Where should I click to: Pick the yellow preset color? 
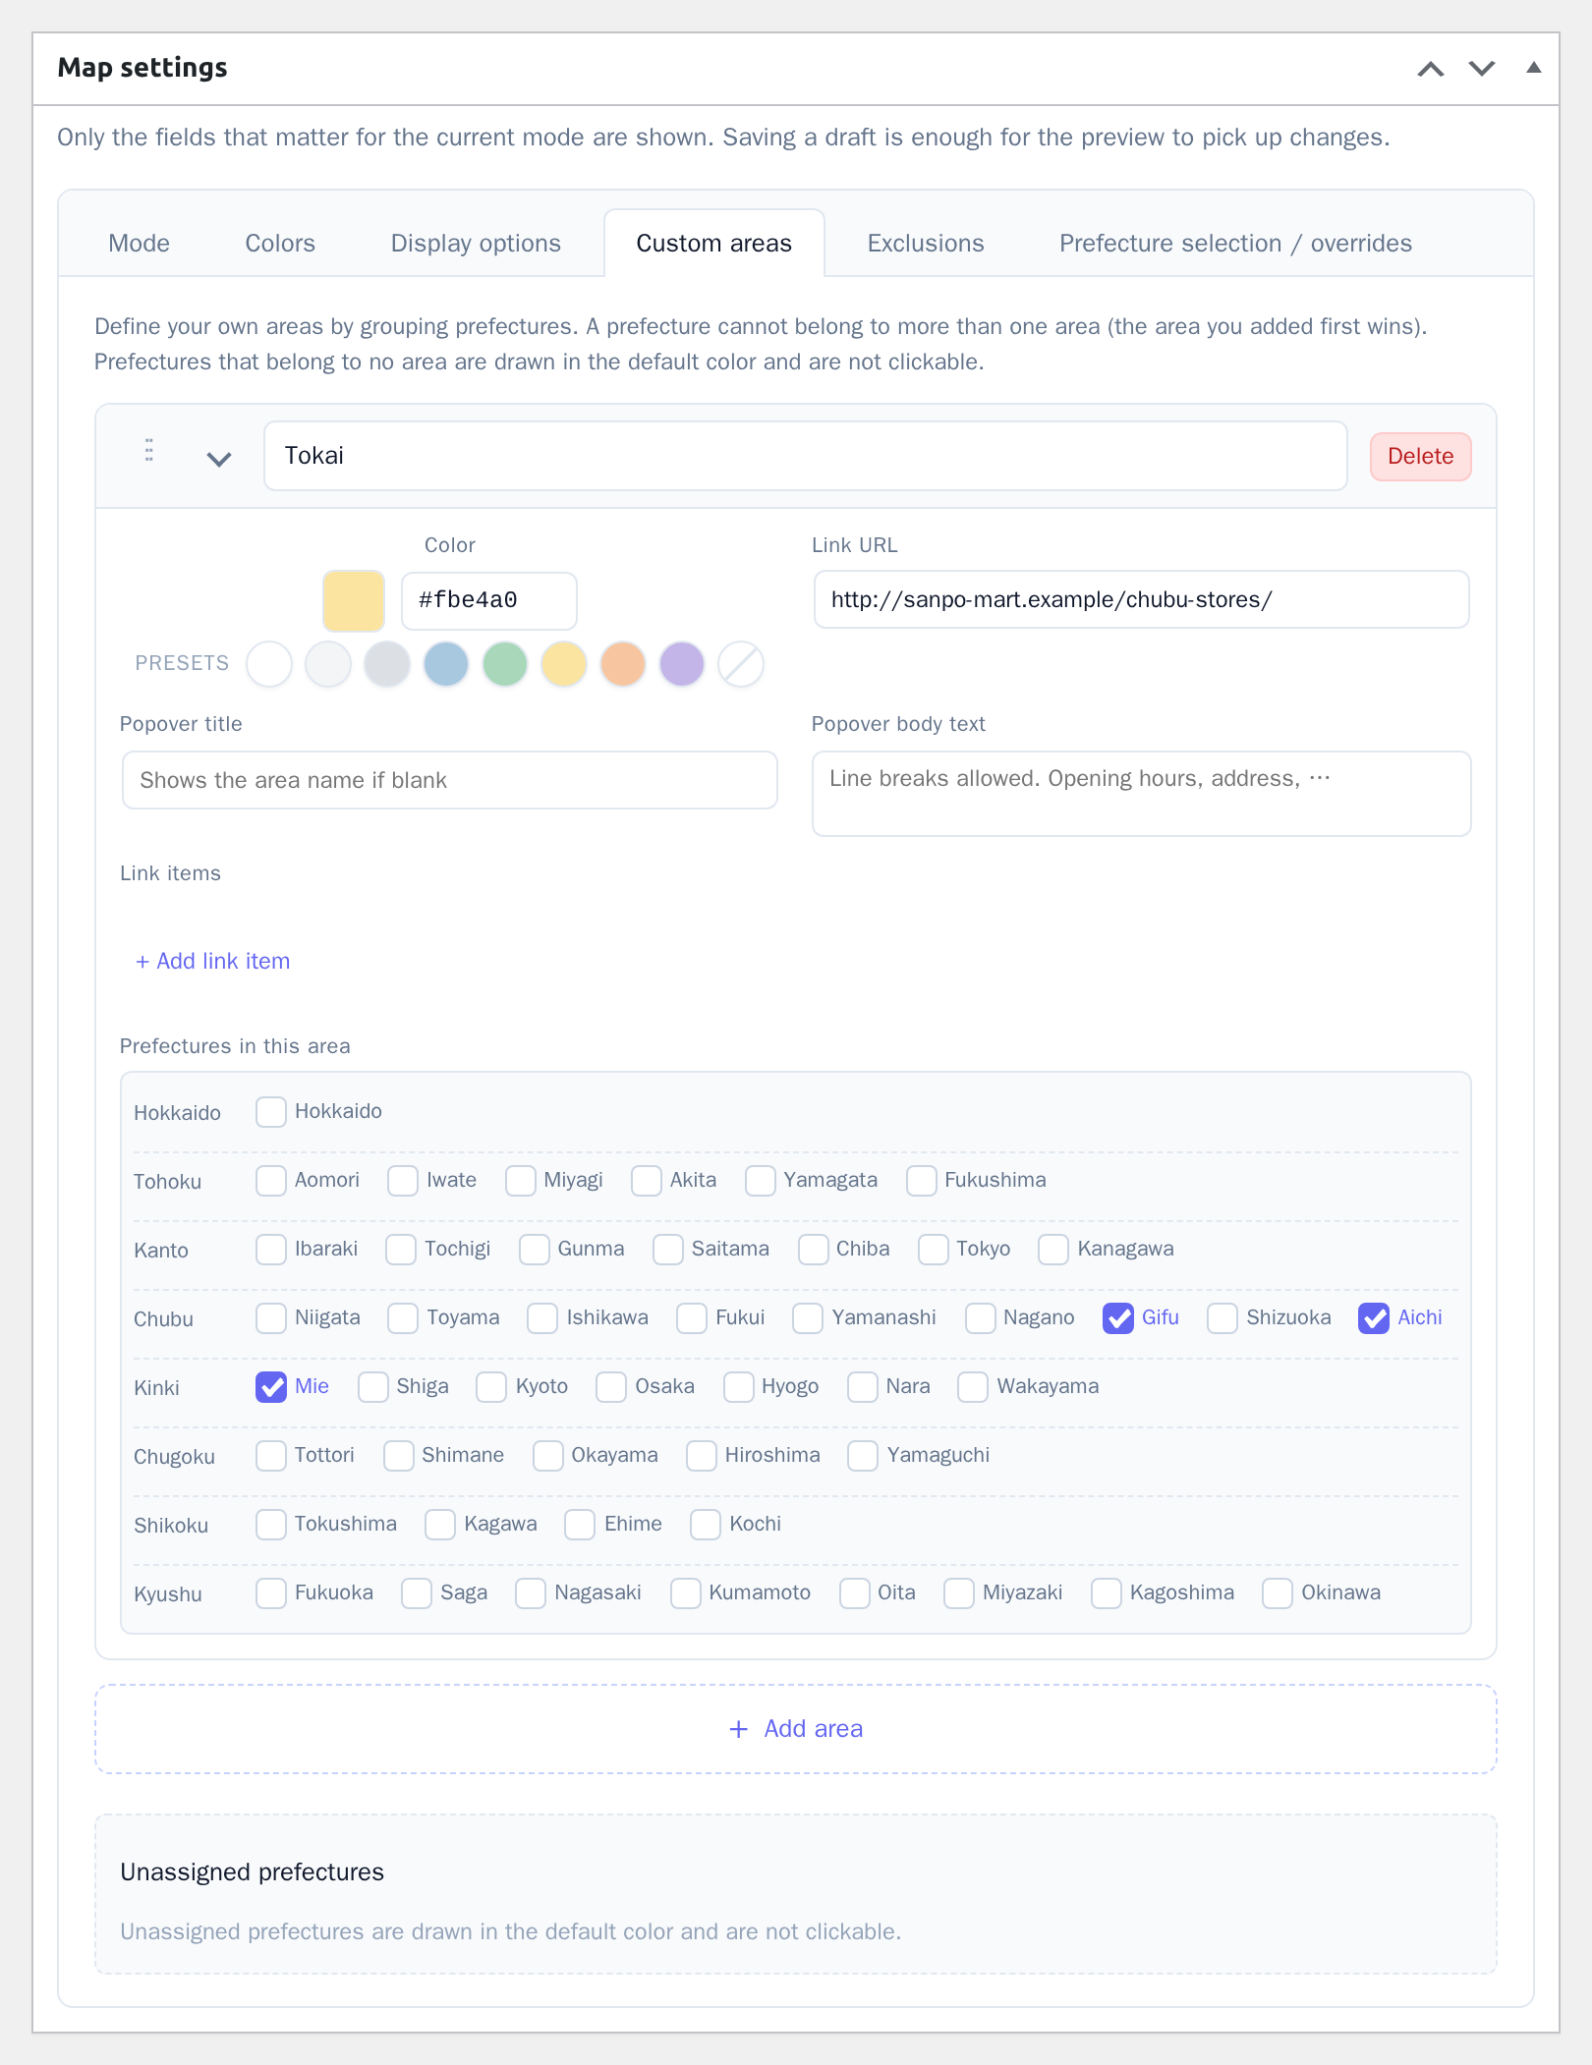tap(564, 664)
